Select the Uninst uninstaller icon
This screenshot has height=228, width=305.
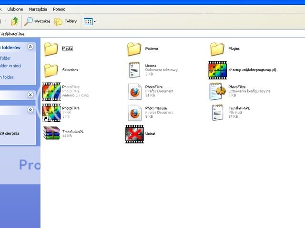pos(134,134)
